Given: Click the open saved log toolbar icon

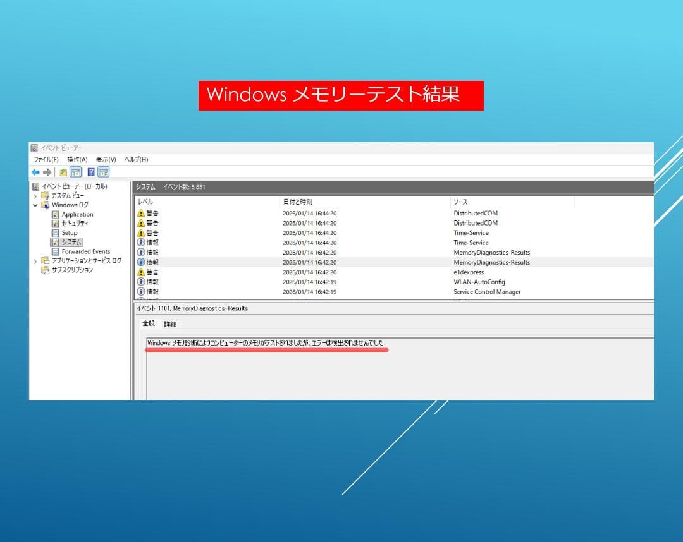Looking at the screenshot, I should (63, 172).
